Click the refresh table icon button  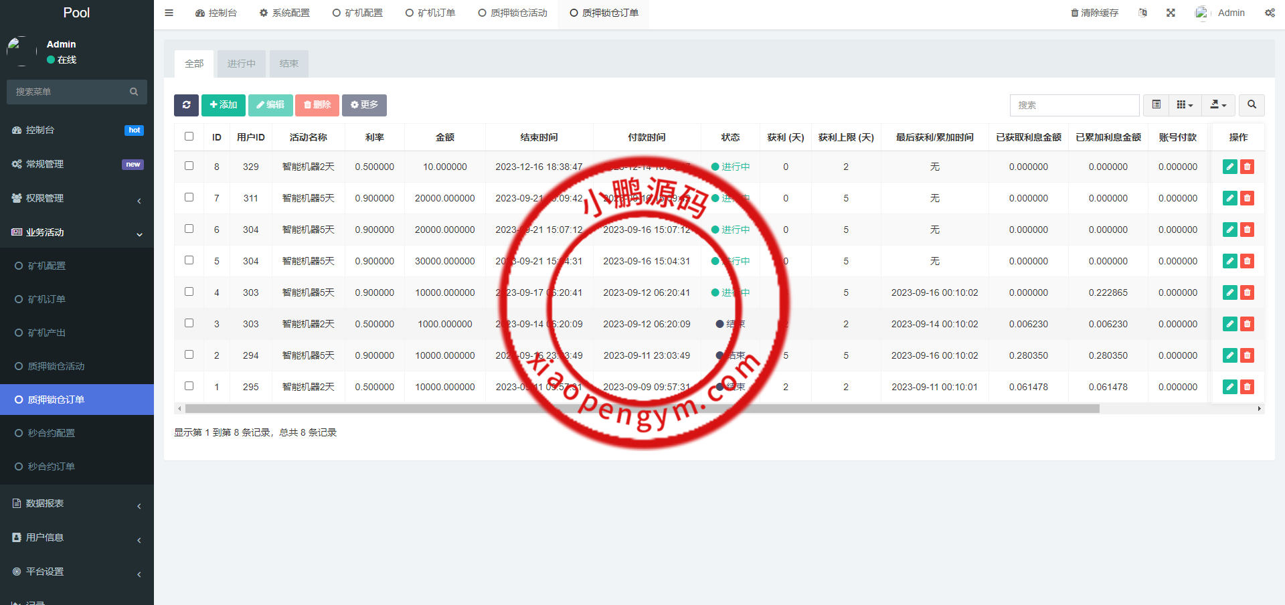(x=186, y=105)
